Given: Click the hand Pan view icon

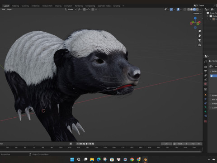Looking at the screenshot, I should click(x=199, y=36).
